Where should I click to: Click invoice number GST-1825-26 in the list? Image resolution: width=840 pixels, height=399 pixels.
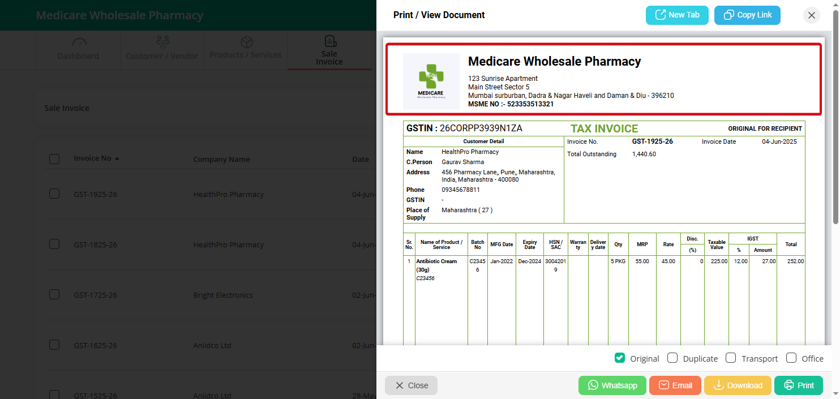[95, 244]
